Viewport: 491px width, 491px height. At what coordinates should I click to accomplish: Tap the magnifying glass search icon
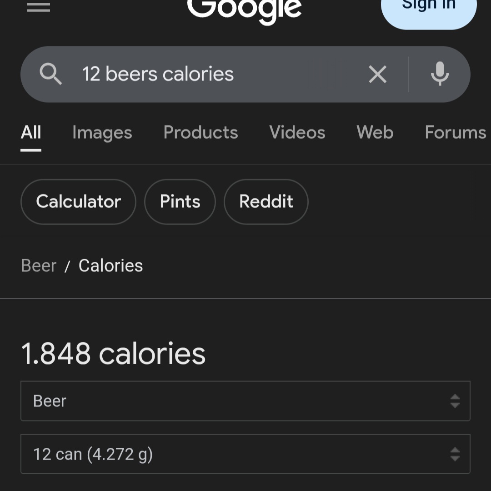[x=51, y=74]
